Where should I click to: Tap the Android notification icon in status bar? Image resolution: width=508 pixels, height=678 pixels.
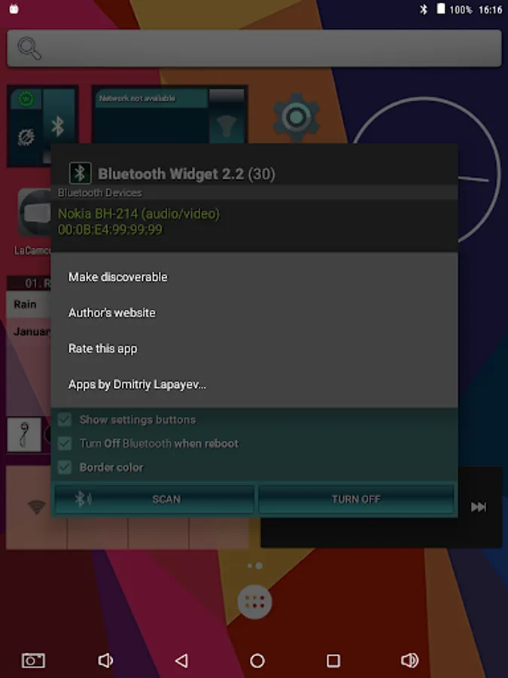pyautogui.click(x=14, y=8)
